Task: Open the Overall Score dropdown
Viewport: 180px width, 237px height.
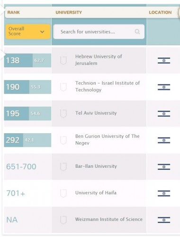Action: (28, 31)
